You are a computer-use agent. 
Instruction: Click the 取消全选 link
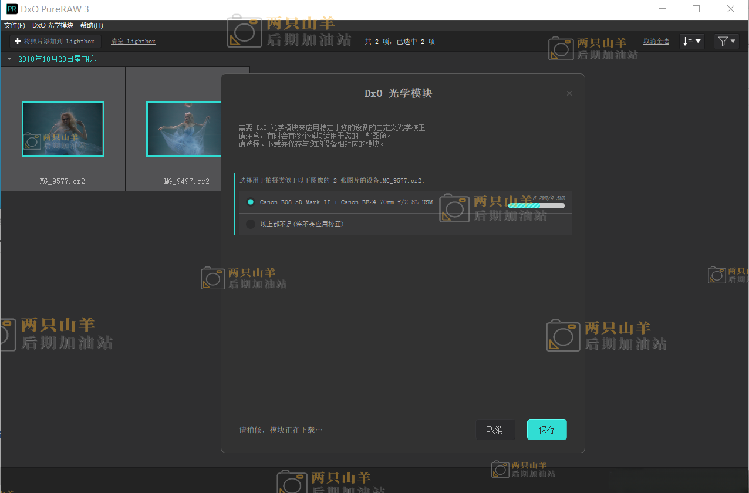click(x=656, y=41)
